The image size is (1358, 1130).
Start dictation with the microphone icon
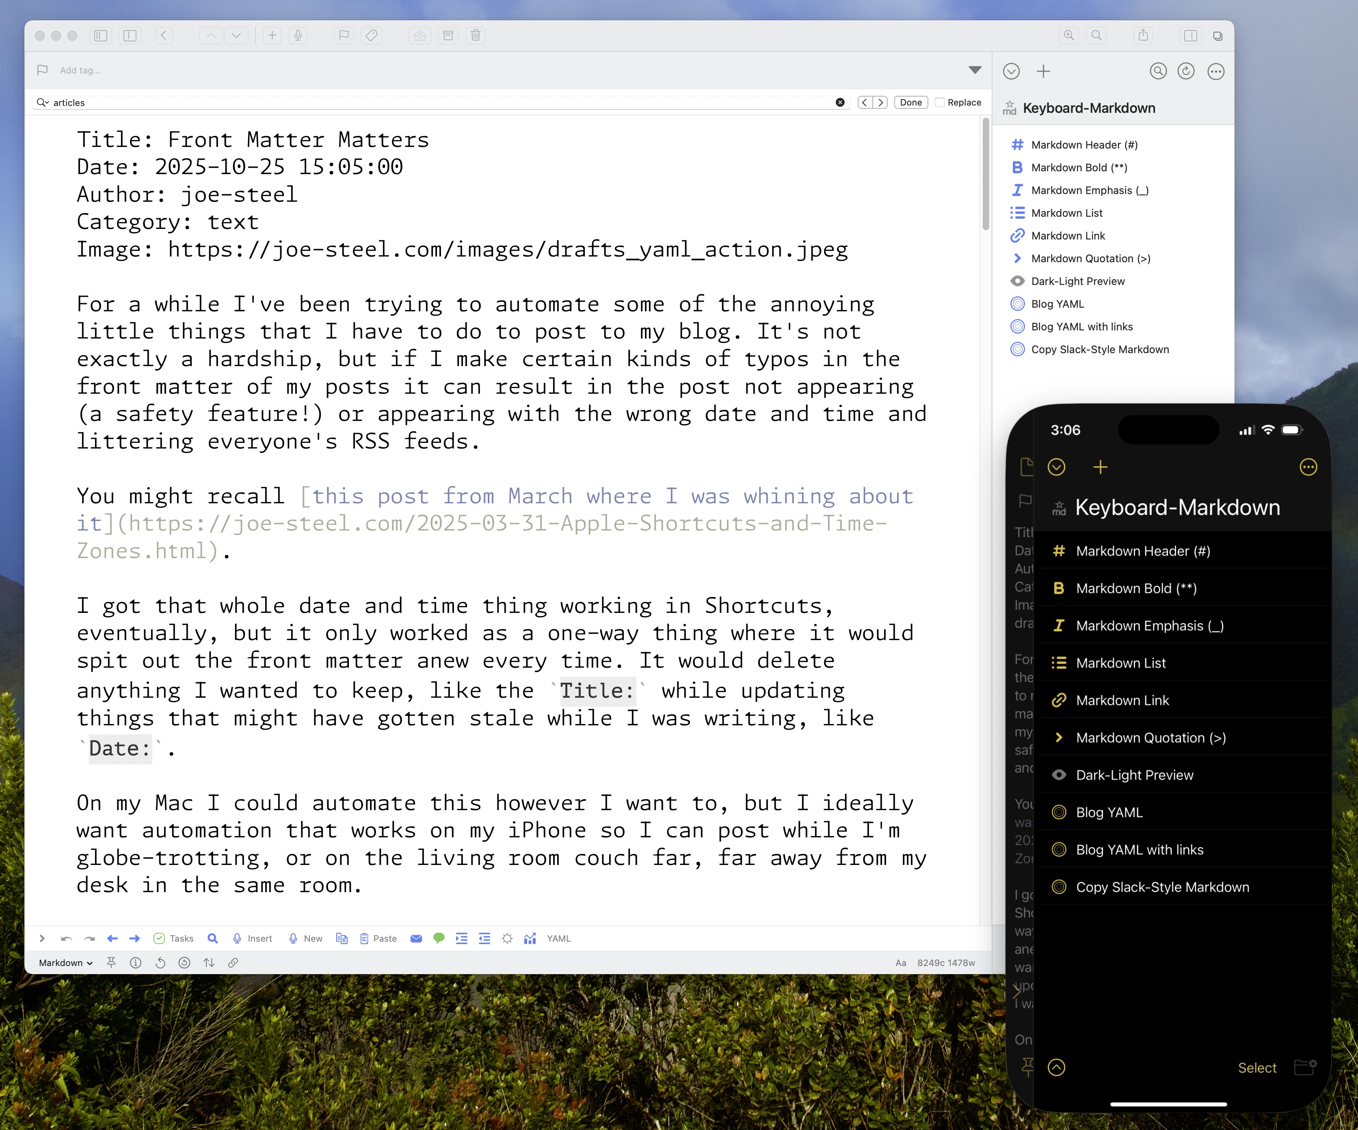297,36
